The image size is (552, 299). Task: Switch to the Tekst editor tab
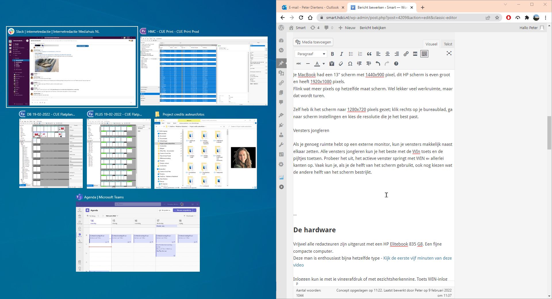448,44
